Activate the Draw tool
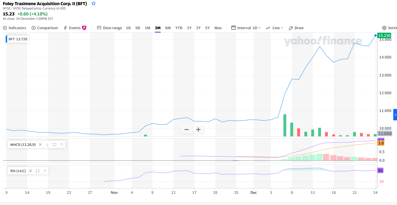Image resolution: width=397 pixels, height=205 pixels. (296, 28)
